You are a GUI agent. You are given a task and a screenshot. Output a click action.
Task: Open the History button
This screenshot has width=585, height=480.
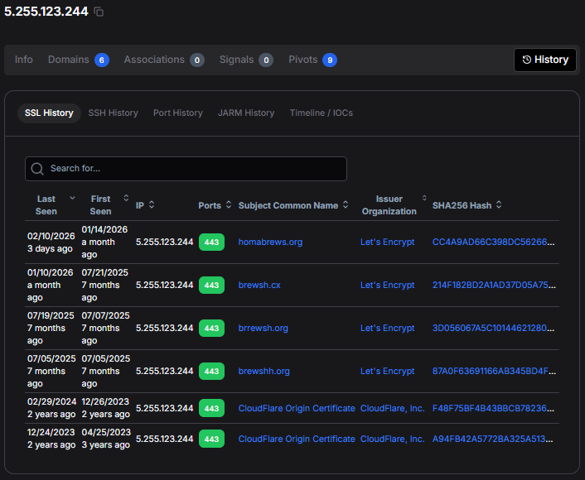[545, 60]
